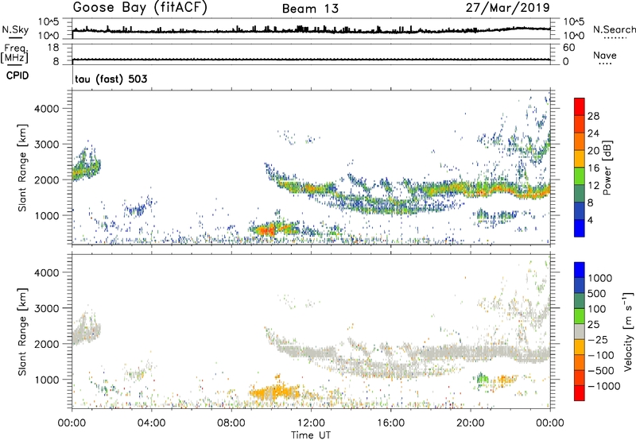636x440 pixels.
Task: Click the '2000' range tick of power panel
Action: 47,180
